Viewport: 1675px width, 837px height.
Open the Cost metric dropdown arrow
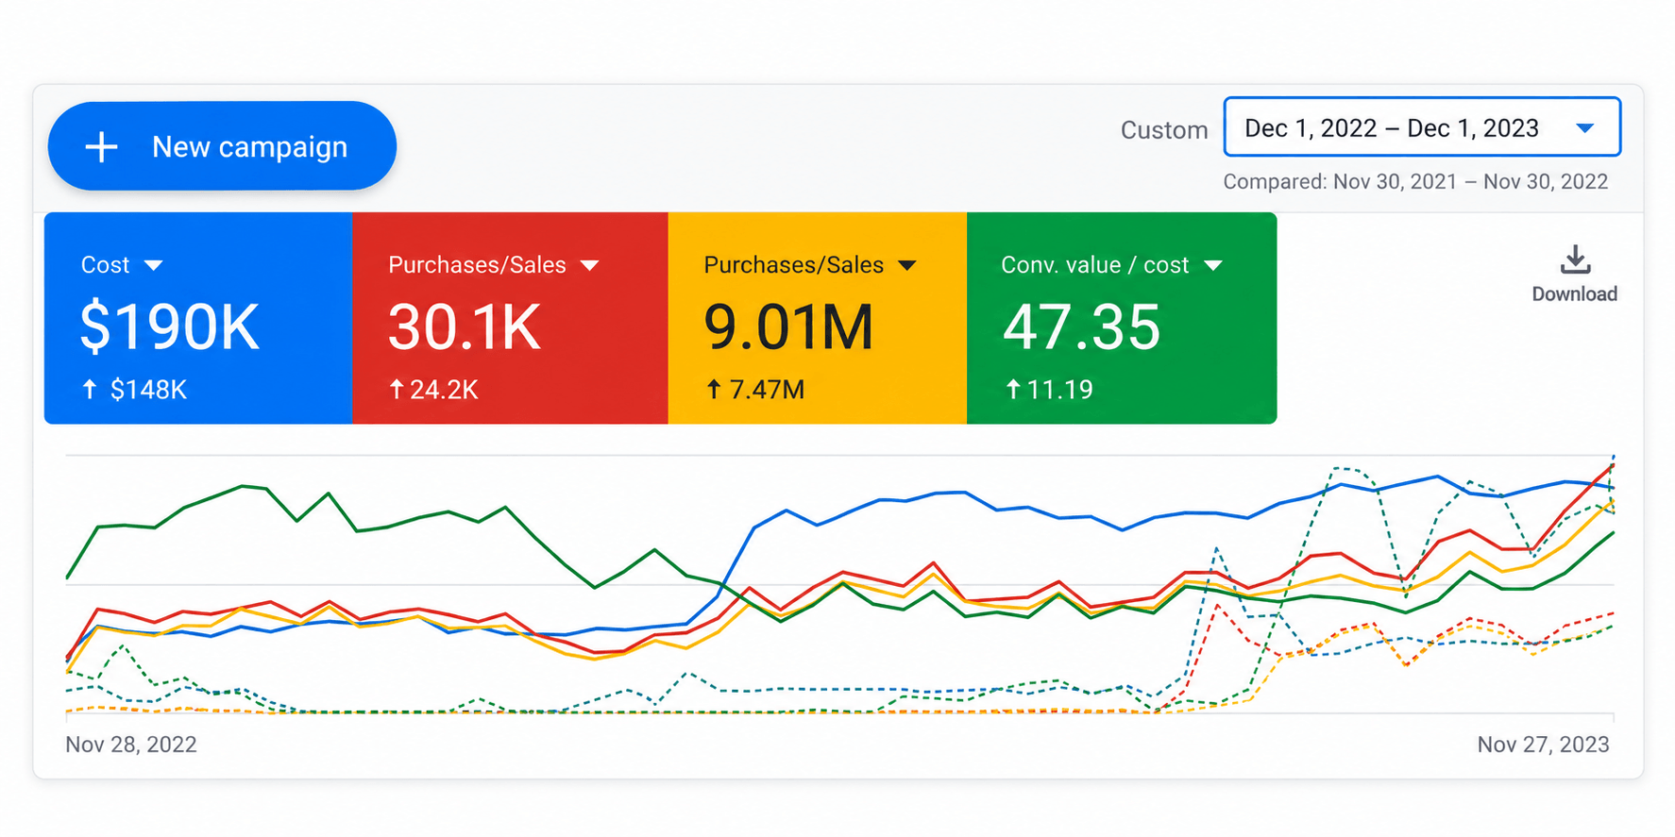click(x=154, y=266)
